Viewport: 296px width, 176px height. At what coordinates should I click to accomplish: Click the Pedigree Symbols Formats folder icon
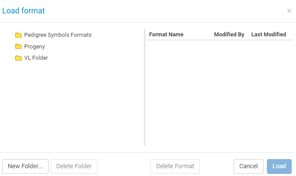pos(18,35)
